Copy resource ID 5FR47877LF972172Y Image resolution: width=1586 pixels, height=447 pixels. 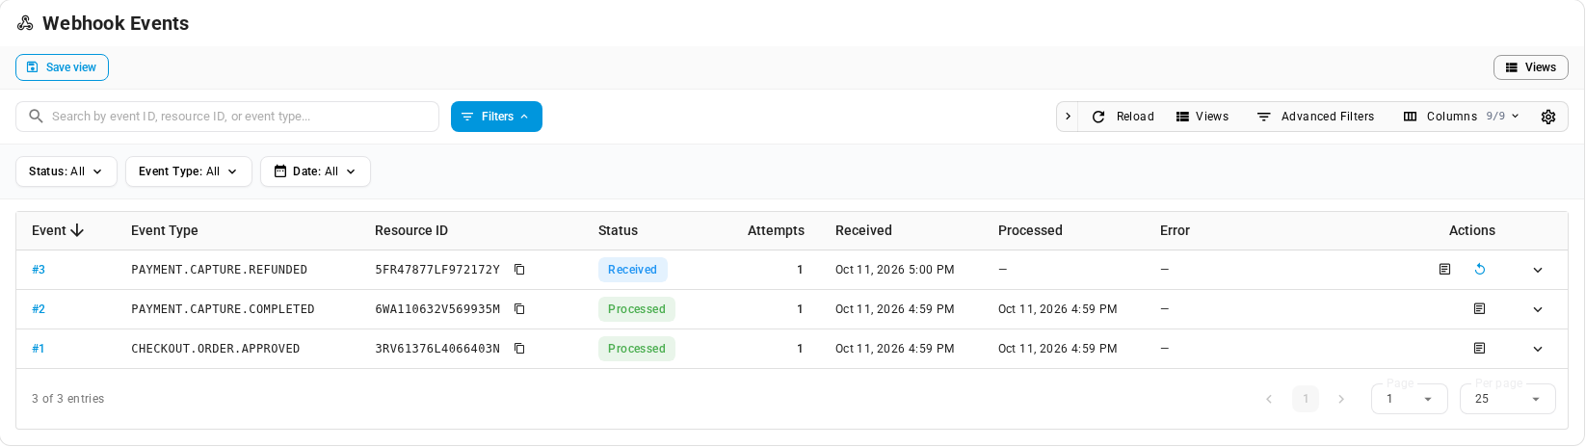coord(519,270)
